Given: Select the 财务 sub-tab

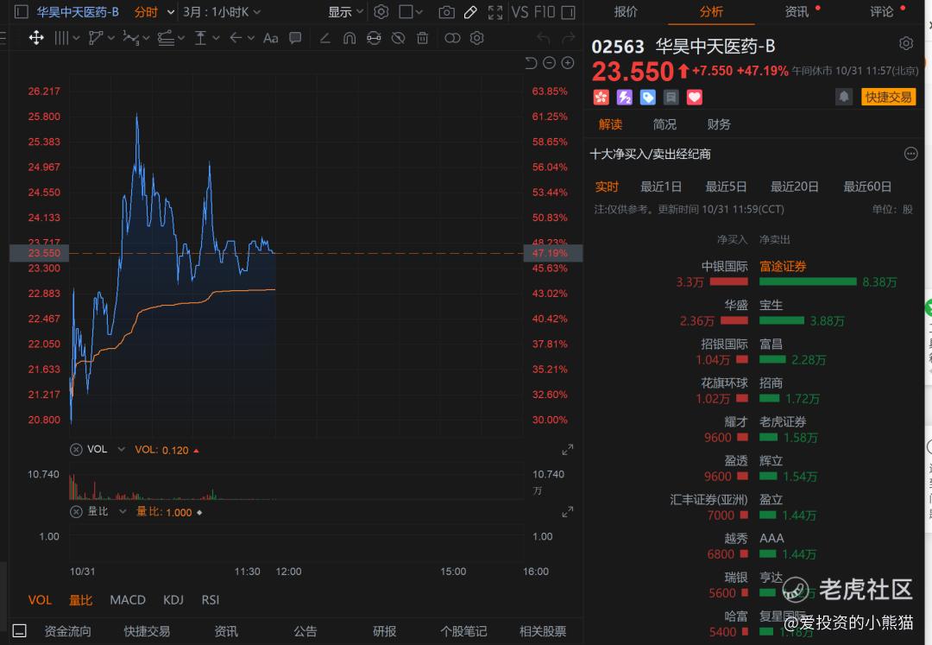Looking at the screenshot, I should [719, 124].
